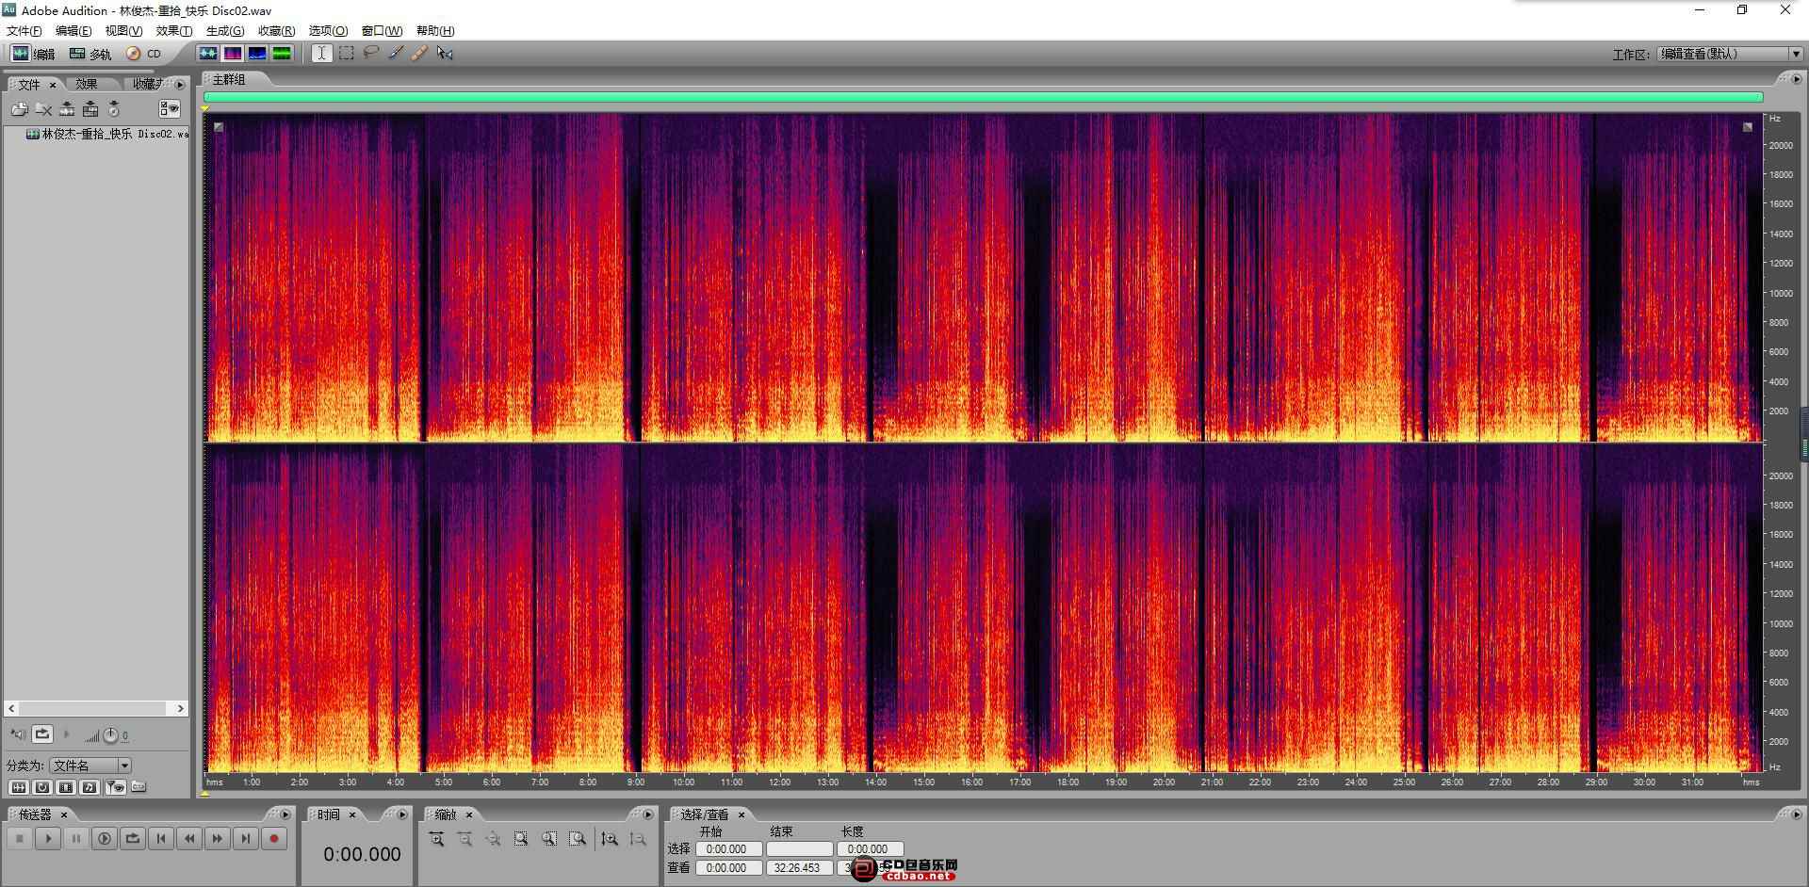Click the Import File folder icon
Screen dimensions: 1809x887
(x=19, y=109)
